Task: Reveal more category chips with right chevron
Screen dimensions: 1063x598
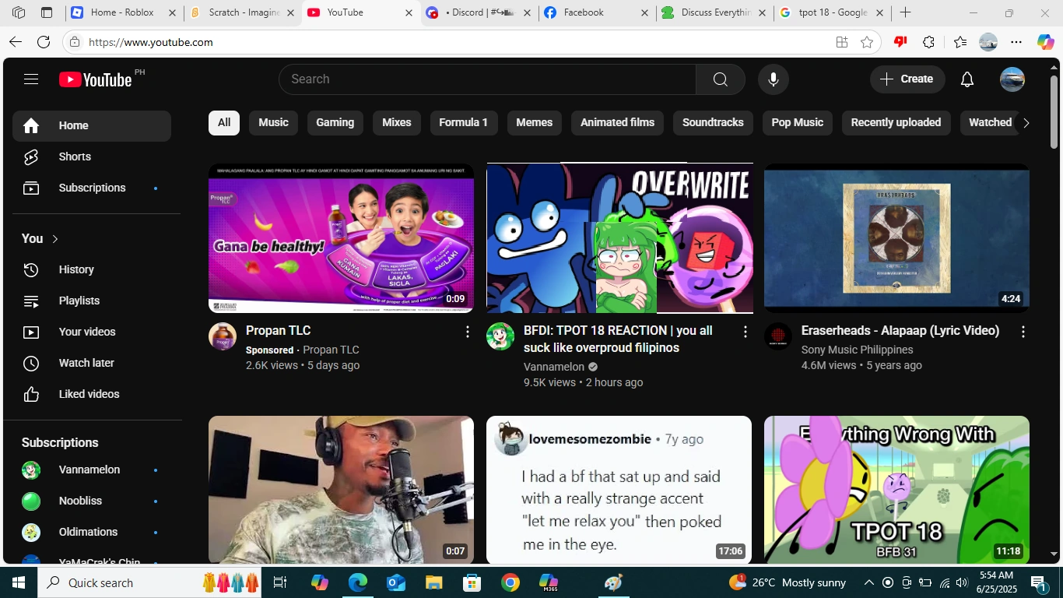Action: (1026, 122)
